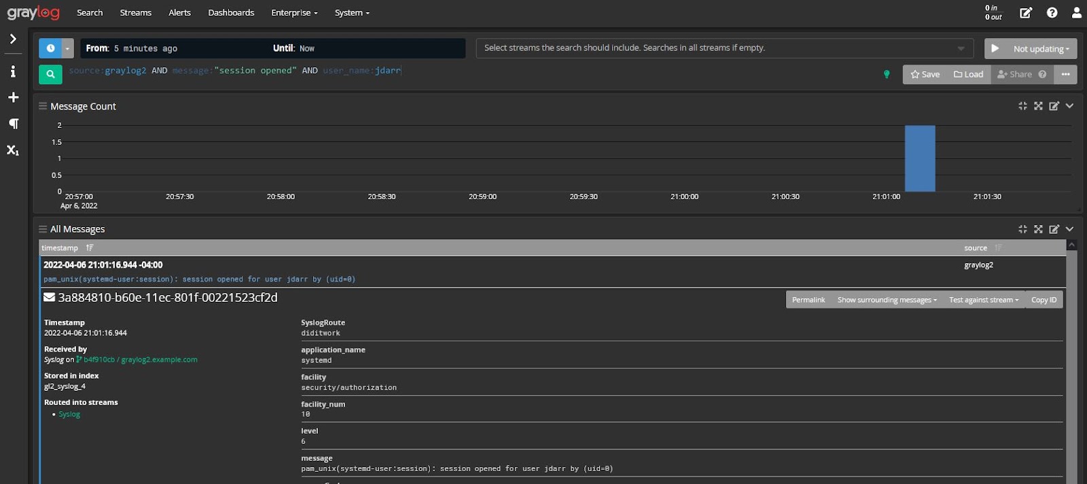Expand Show surrounding messages dropdown

point(887,300)
